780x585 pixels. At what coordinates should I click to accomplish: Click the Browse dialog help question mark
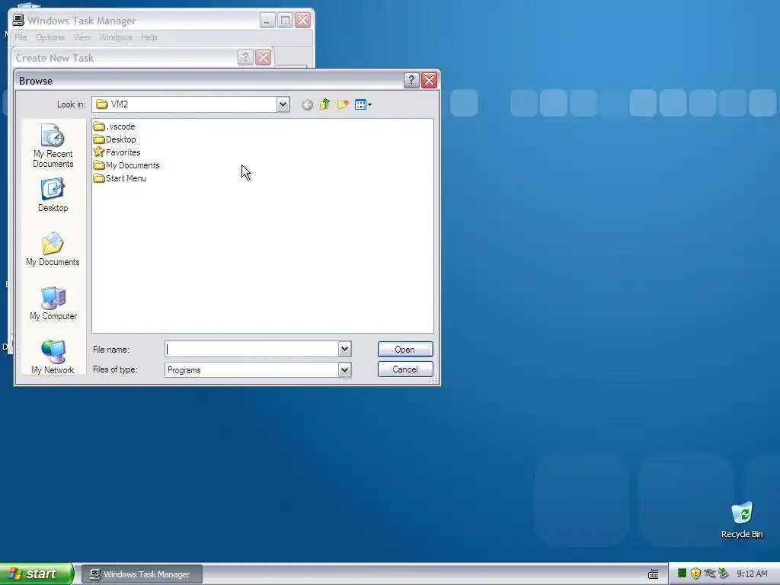[411, 81]
